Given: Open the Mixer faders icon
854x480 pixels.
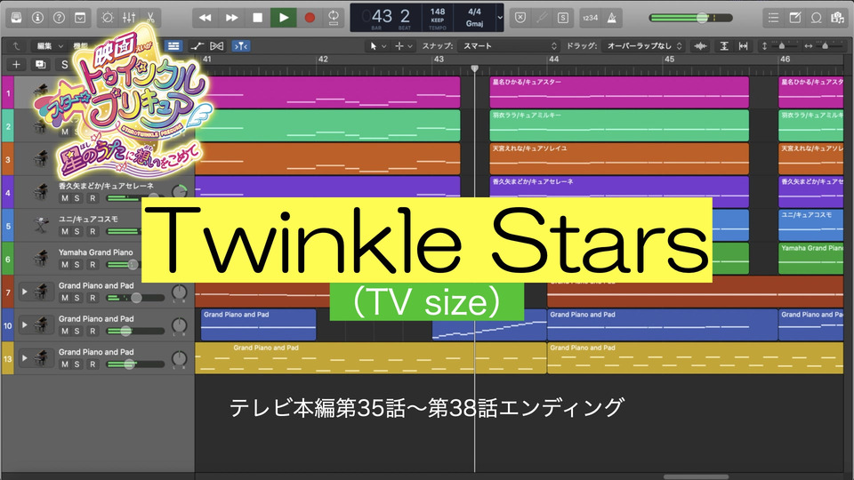Looking at the screenshot, I should click(129, 18).
